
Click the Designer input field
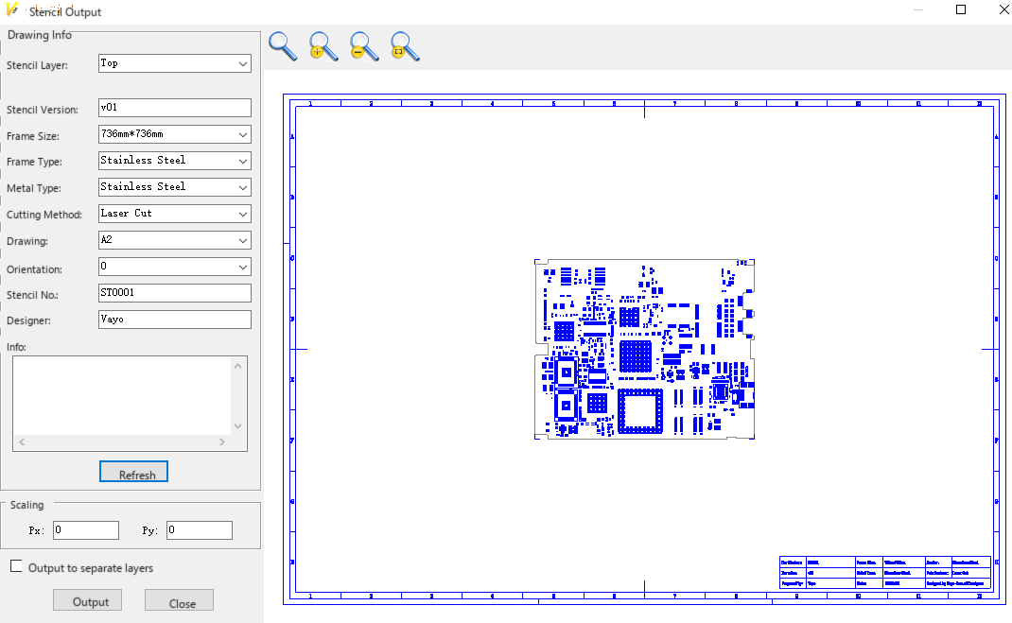pos(174,320)
